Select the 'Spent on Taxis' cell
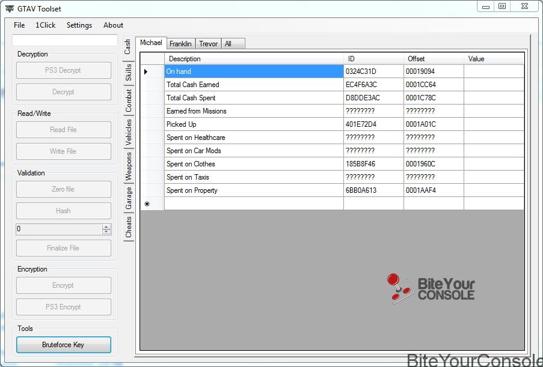This screenshot has height=367, width=543. [254, 177]
